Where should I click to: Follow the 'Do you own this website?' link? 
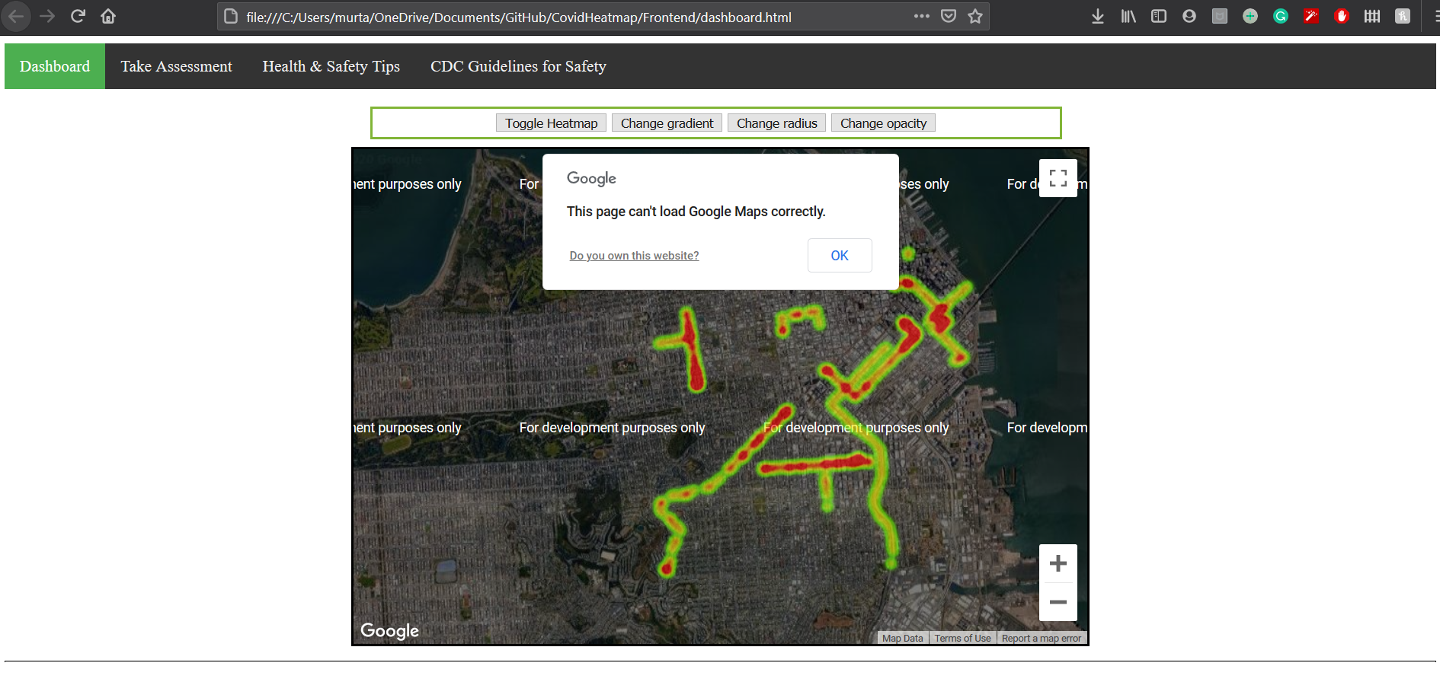(634, 256)
